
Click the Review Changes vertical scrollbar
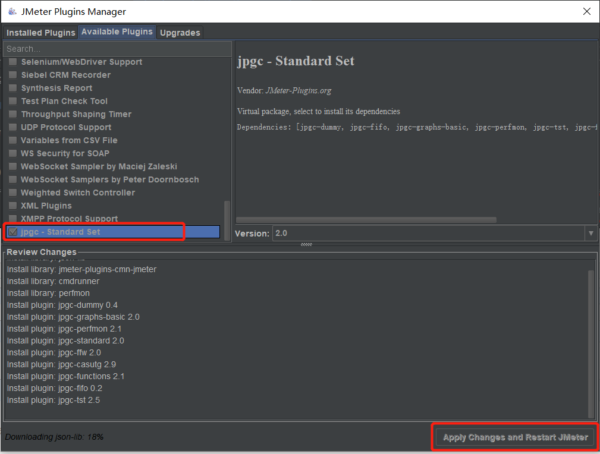pyautogui.click(x=591, y=343)
